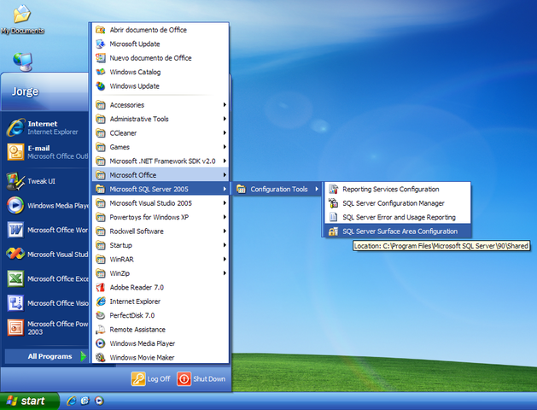
Task: Click Microsoft Update entry
Action: (161, 44)
